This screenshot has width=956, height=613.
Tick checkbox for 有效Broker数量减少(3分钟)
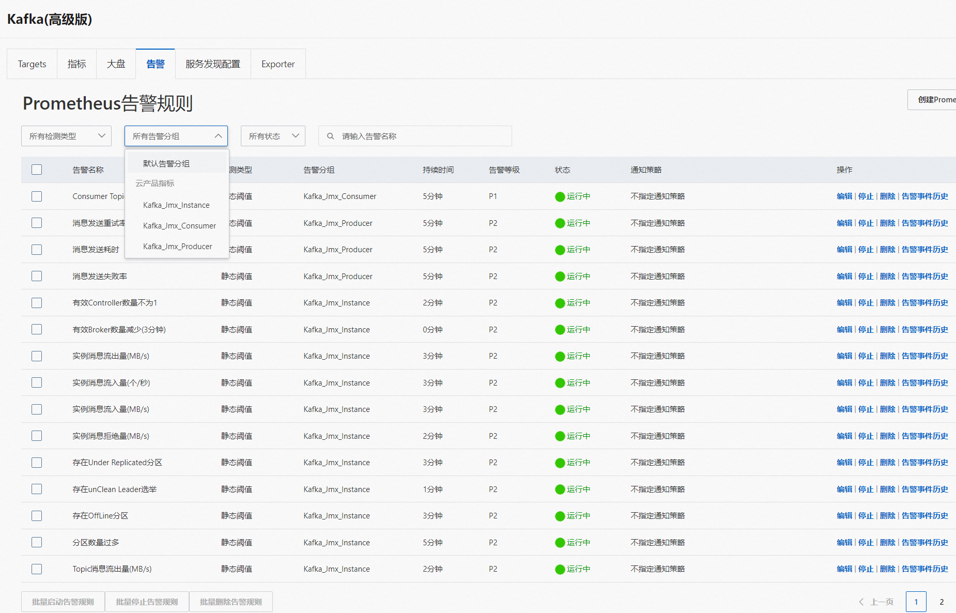click(37, 329)
